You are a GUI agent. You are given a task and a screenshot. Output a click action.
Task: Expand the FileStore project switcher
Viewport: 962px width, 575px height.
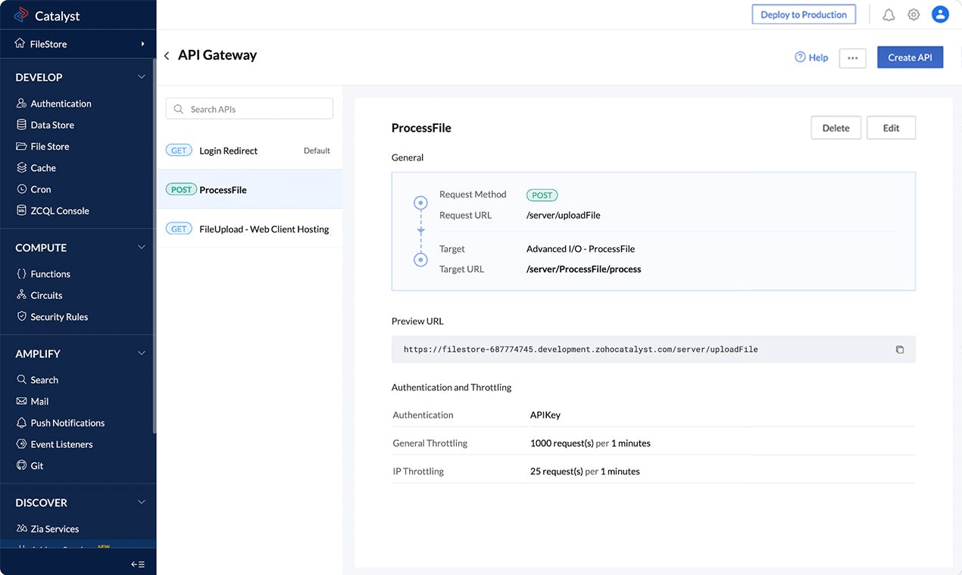click(142, 44)
